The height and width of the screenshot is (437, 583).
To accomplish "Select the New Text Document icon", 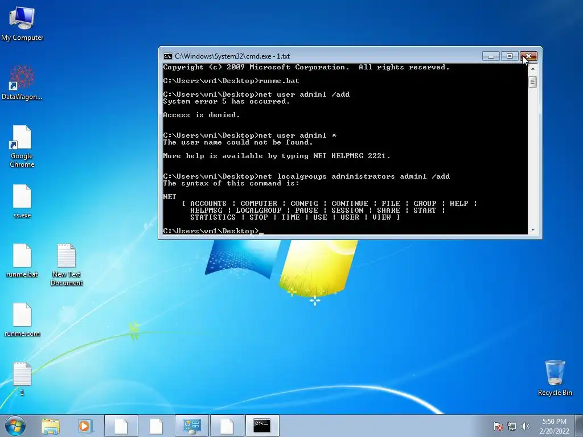I will coord(67,265).
